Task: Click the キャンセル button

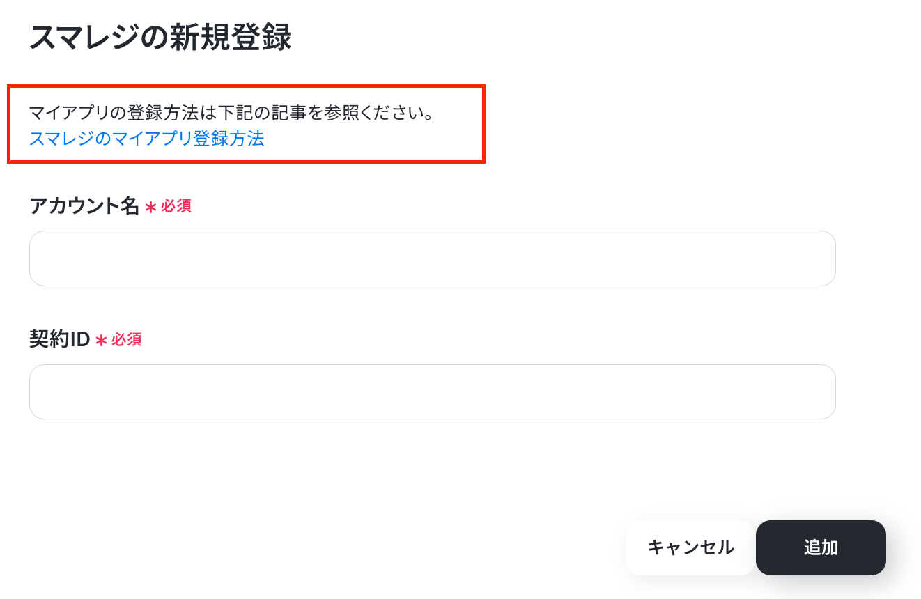Action: pos(690,547)
